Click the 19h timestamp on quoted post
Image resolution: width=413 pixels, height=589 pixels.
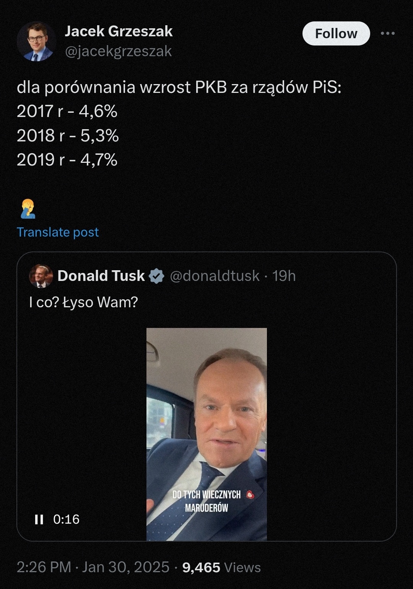click(284, 276)
